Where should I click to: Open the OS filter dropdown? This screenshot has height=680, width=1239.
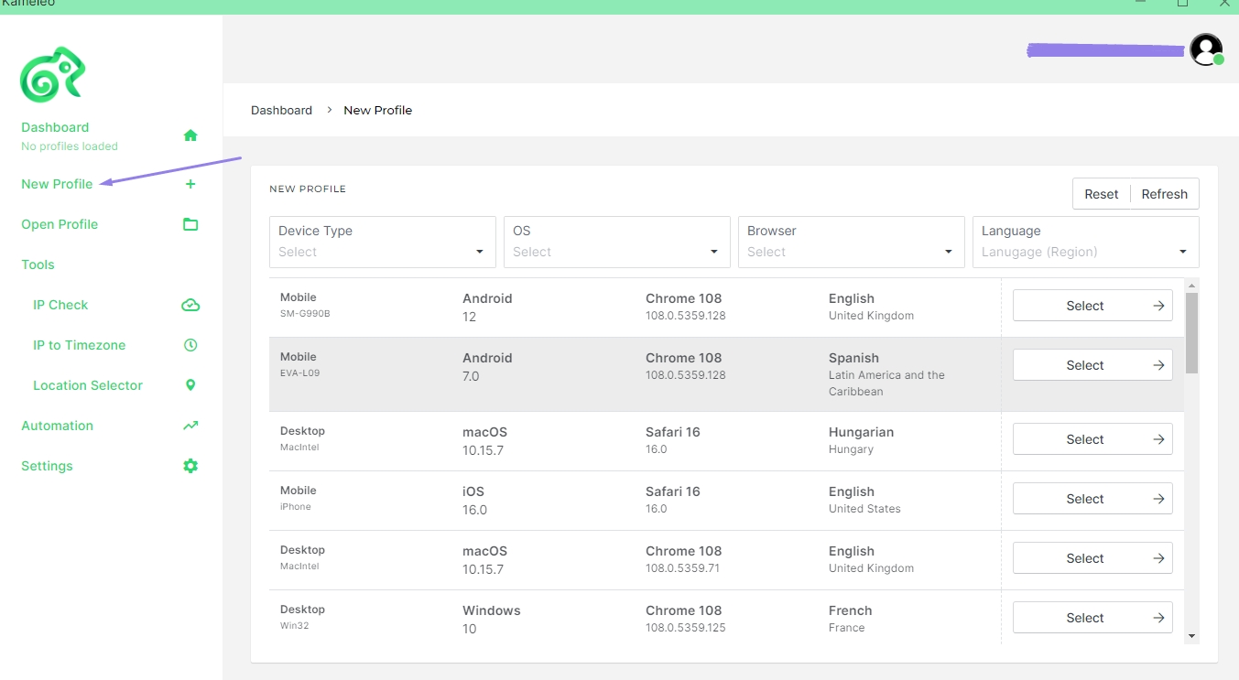[x=616, y=243]
